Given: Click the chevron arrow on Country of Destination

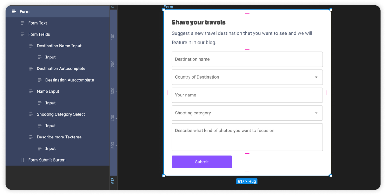Looking at the screenshot, I should 316,77.
